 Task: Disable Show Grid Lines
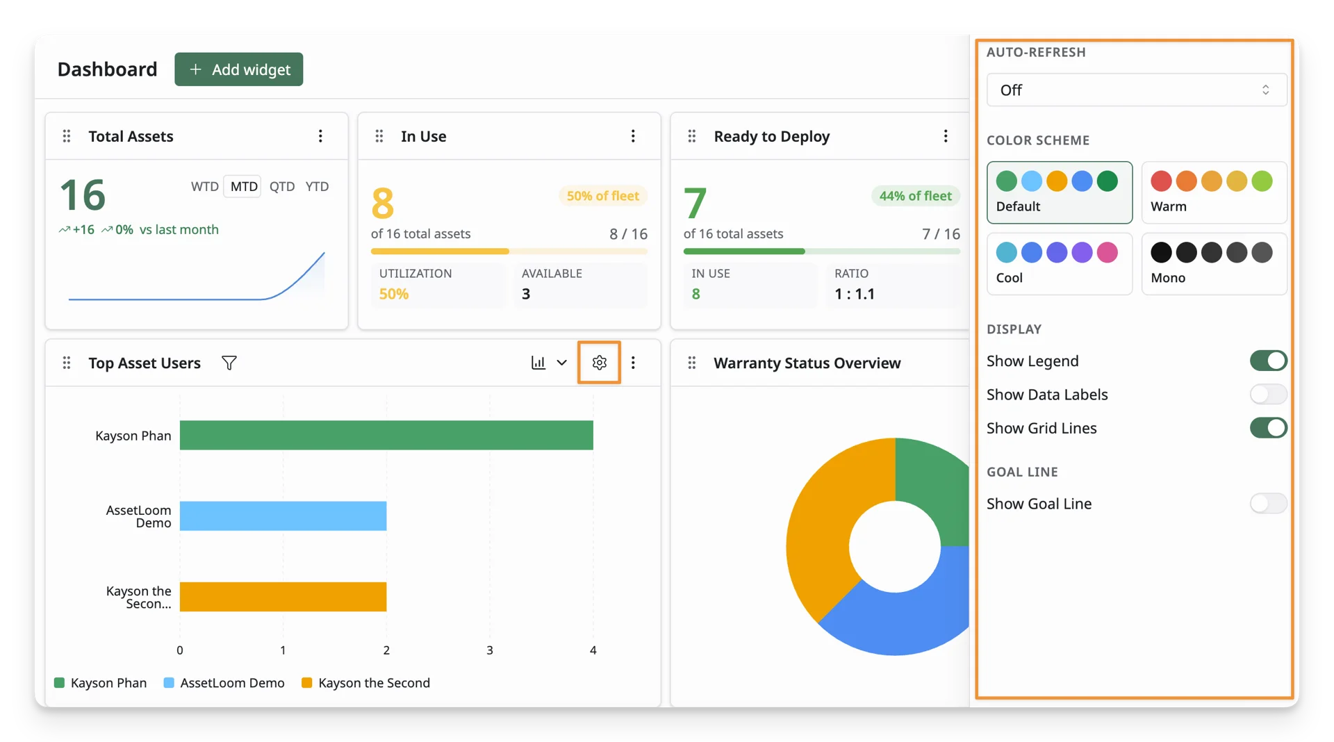pyautogui.click(x=1268, y=428)
